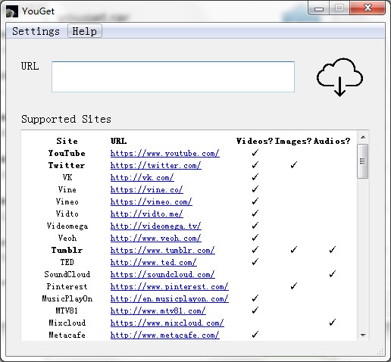Click the YouGet app icon in title bar

(12, 11)
